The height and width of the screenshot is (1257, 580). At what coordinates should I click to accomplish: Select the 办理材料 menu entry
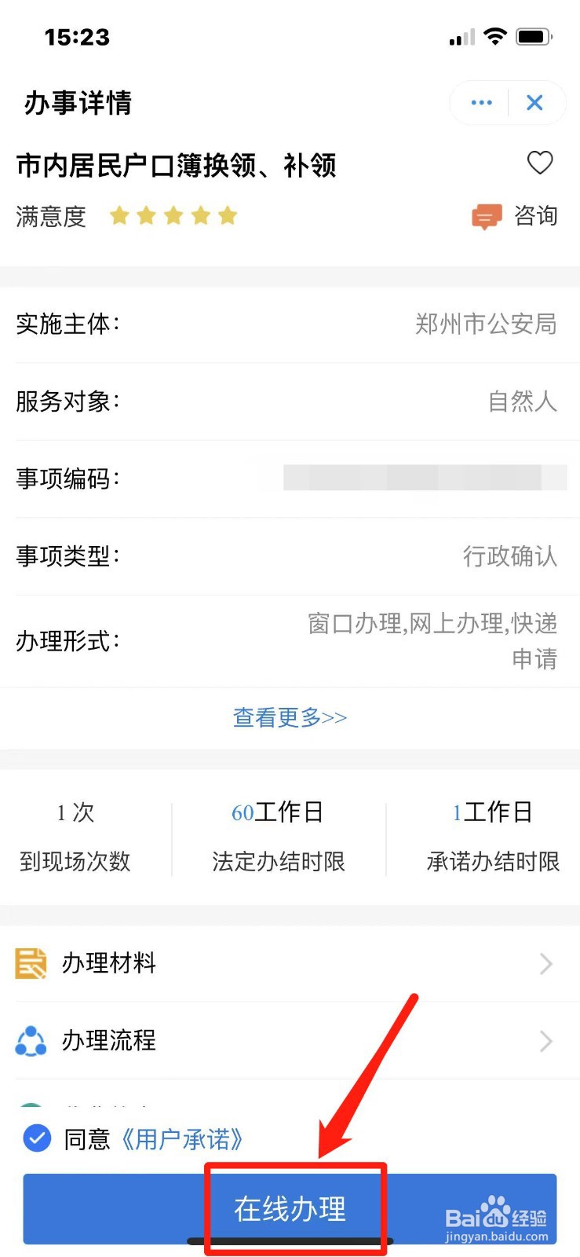pyautogui.click(x=290, y=963)
